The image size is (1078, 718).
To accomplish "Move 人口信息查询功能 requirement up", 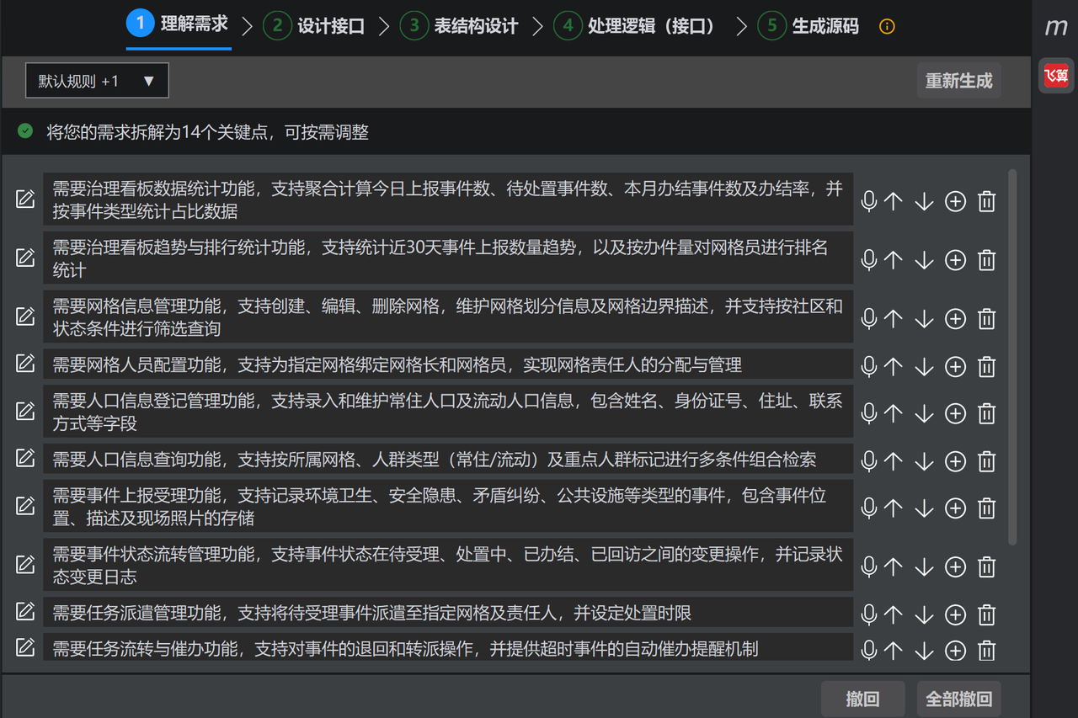I will coord(894,461).
